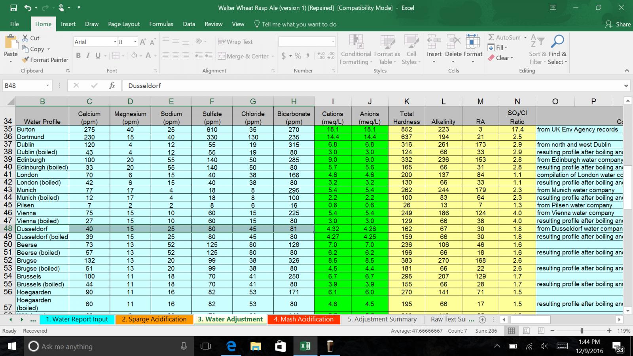Toggle Wrap Text
The width and height of the screenshot is (633, 356).
[235, 42]
